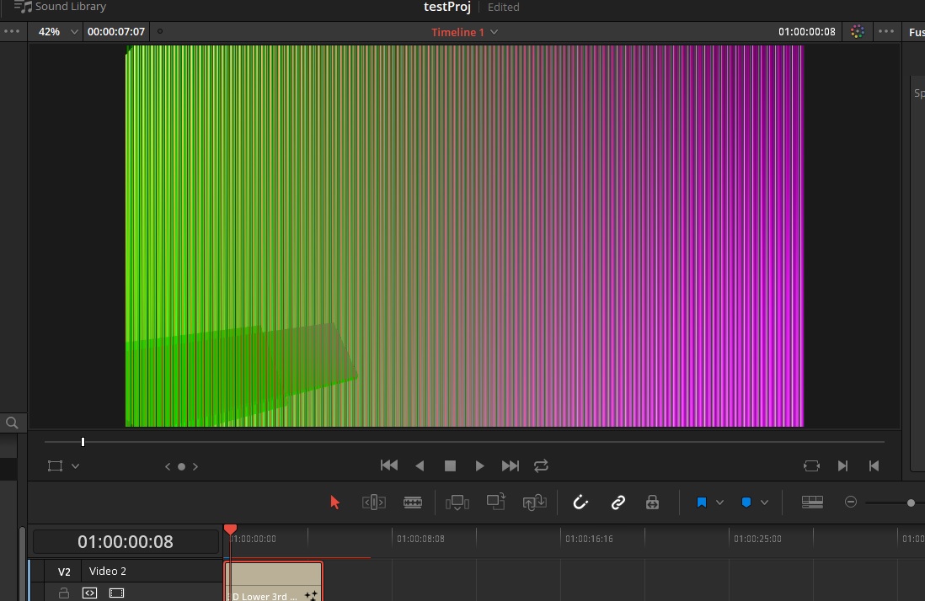Open the marker color dropdown arrow
The width and height of the screenshot is (925, 601).
click(765, 503)
